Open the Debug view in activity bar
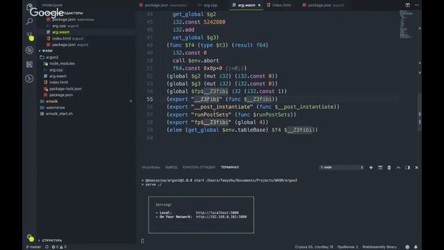Viewport: 444px width, 250px height. point(29,50)
